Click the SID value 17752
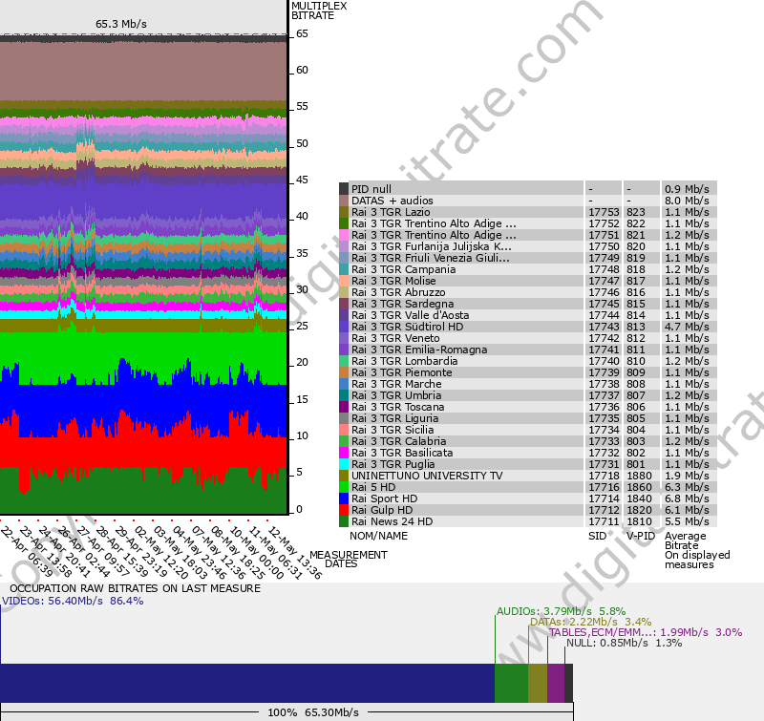 pyautogui.click(x=604, y=223)
